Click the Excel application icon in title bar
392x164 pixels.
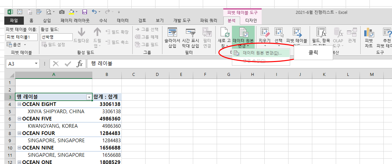click(x=10, y=12)
